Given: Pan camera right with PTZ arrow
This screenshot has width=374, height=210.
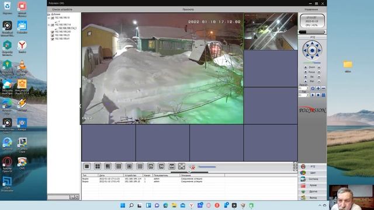Looking at the screenshot, I should (320, 51).
